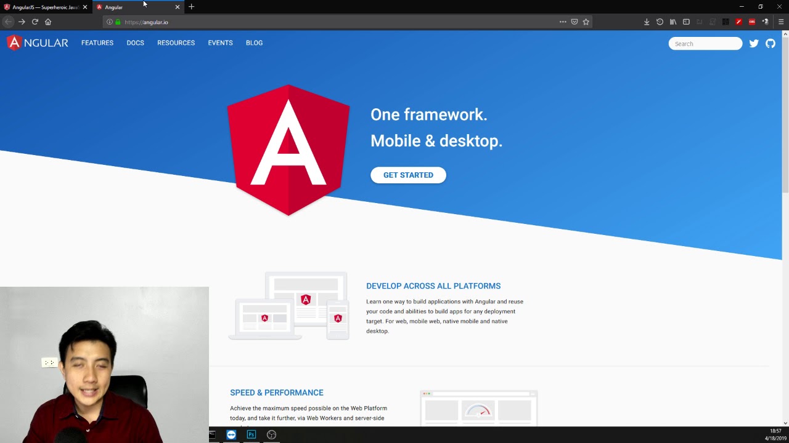Image resolution: width=789 pixels, height=443 pixels.
Task: Click the Angular logo in site header
Action: point(38,43)
